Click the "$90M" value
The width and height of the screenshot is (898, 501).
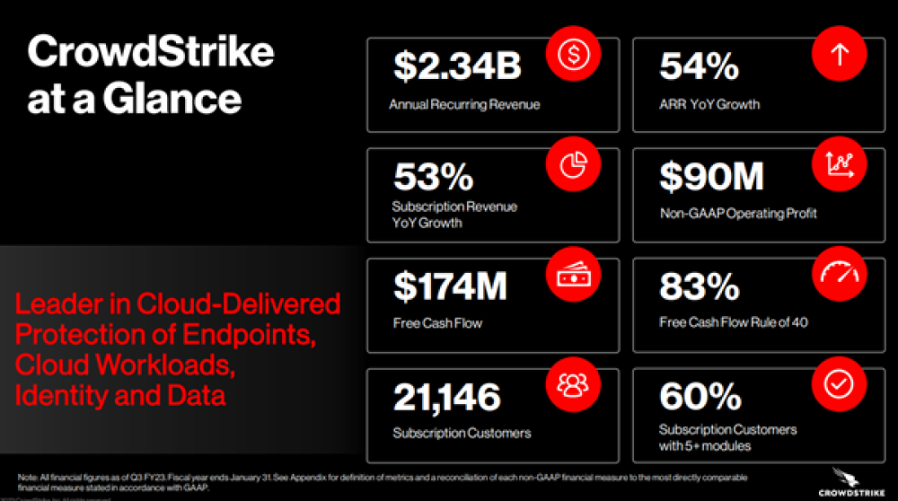coord(712,176)
